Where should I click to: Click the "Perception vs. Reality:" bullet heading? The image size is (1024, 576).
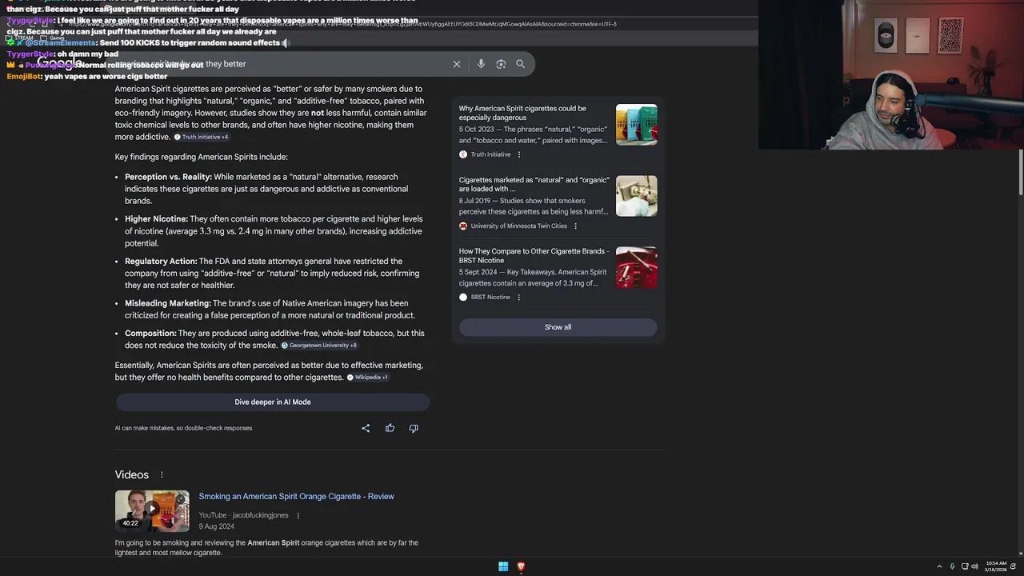(x=168, y=178)
